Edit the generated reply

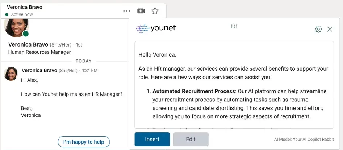click(191, 139)
